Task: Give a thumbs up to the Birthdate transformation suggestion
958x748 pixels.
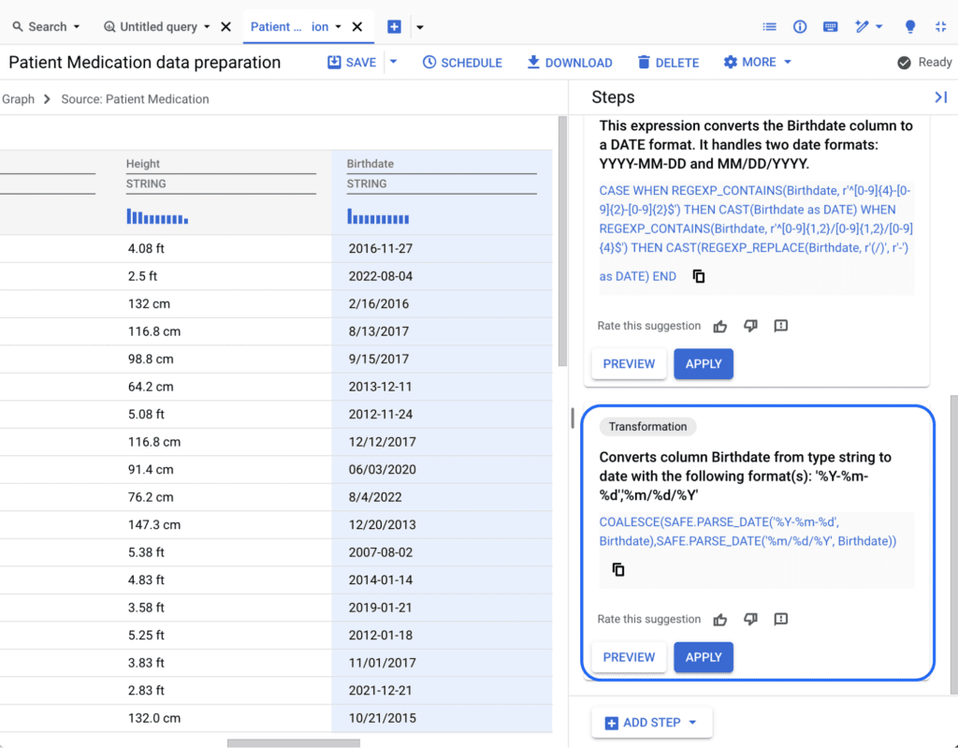Action: click(719, 619)
